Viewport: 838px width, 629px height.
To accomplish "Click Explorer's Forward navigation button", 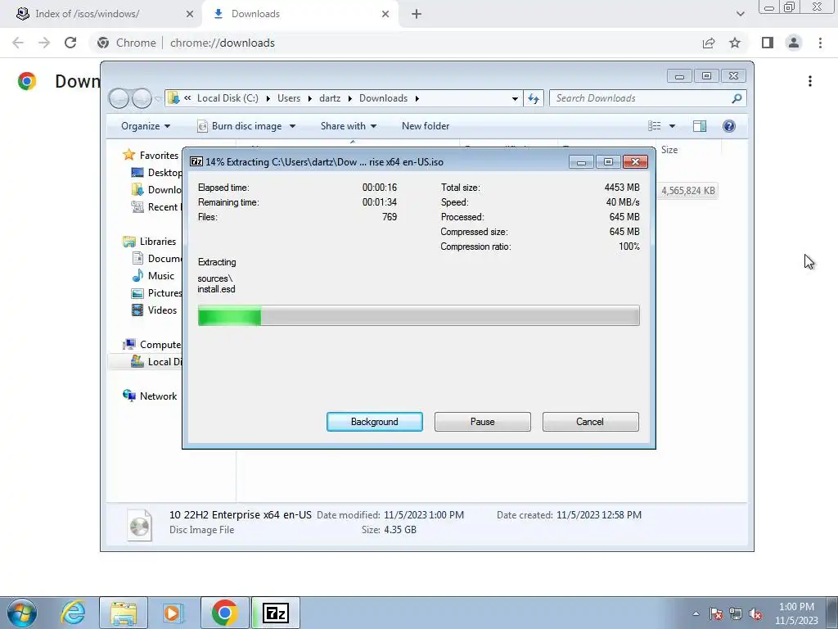I will (142, 98).
